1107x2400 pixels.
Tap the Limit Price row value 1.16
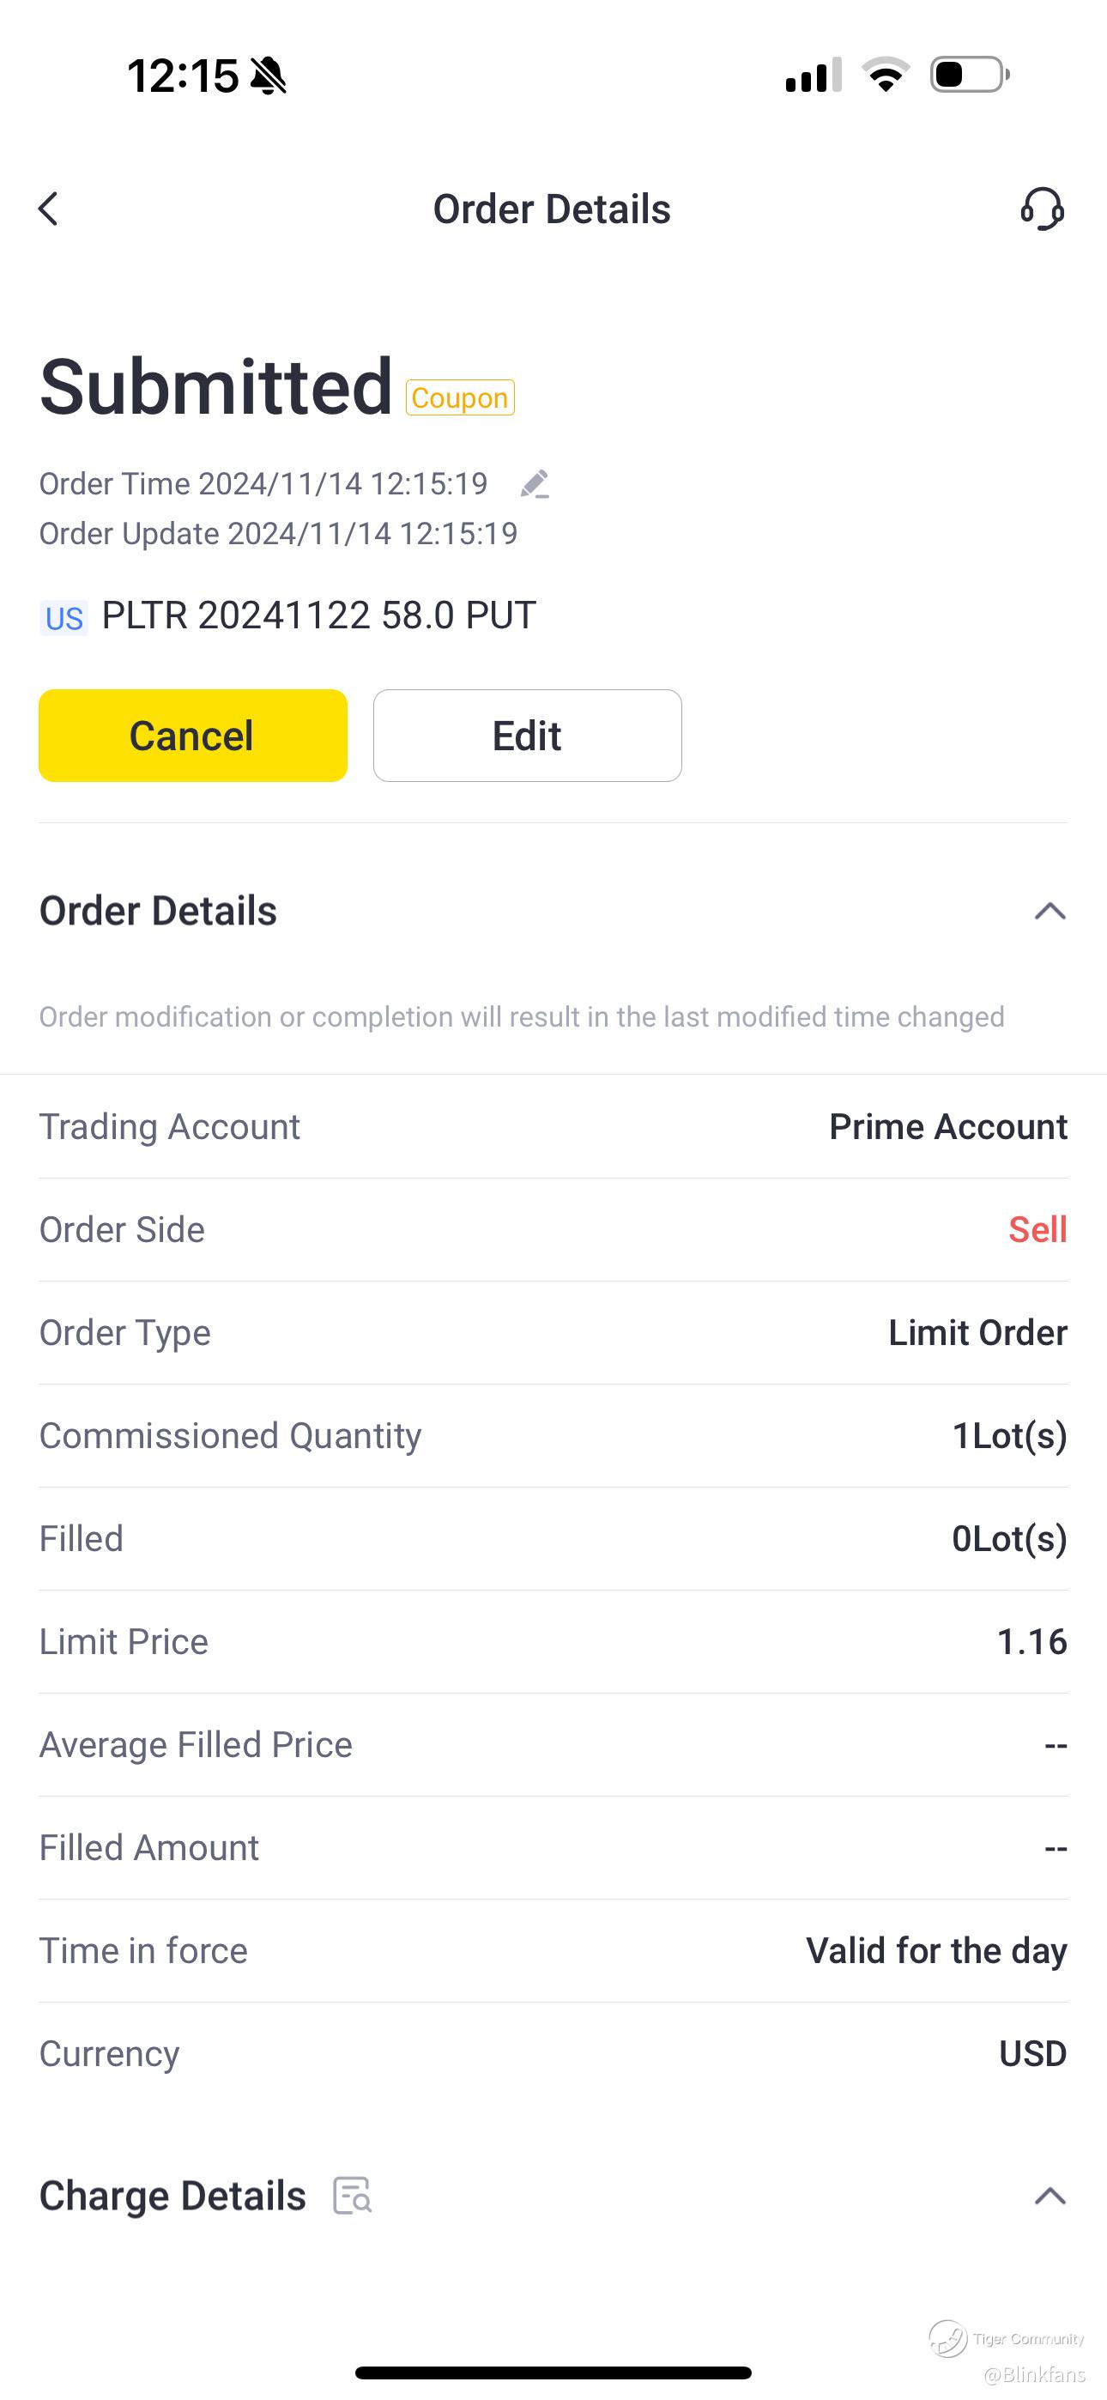pos(1031,1641)
